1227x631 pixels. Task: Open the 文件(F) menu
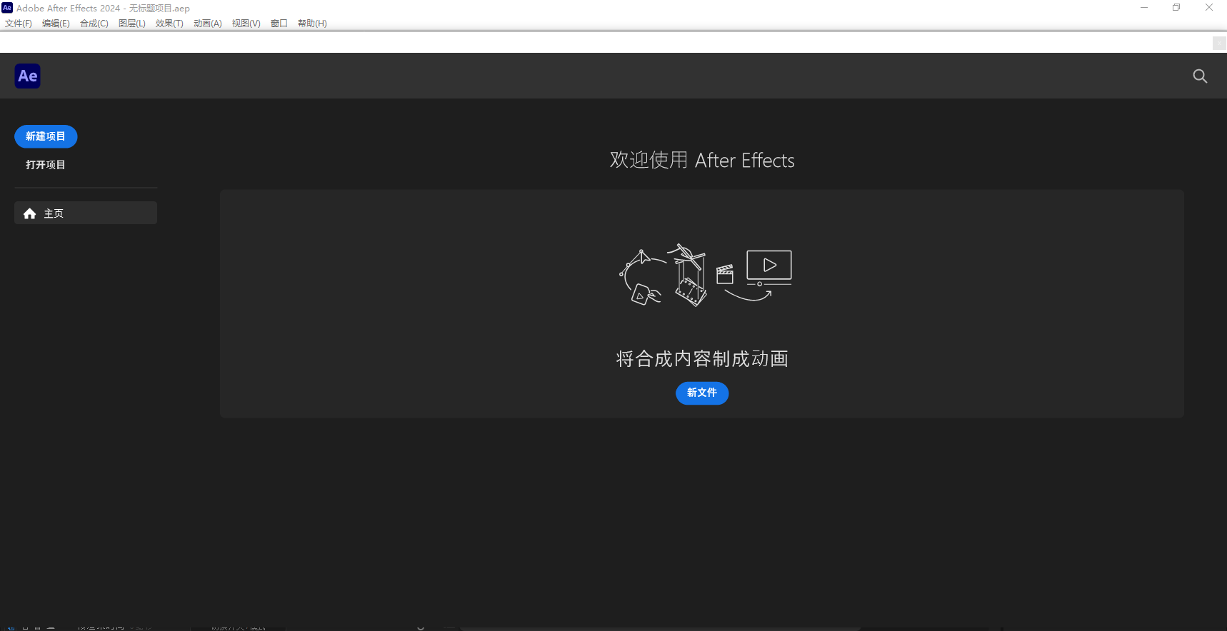pyautogui.click(x=19, y=24)
